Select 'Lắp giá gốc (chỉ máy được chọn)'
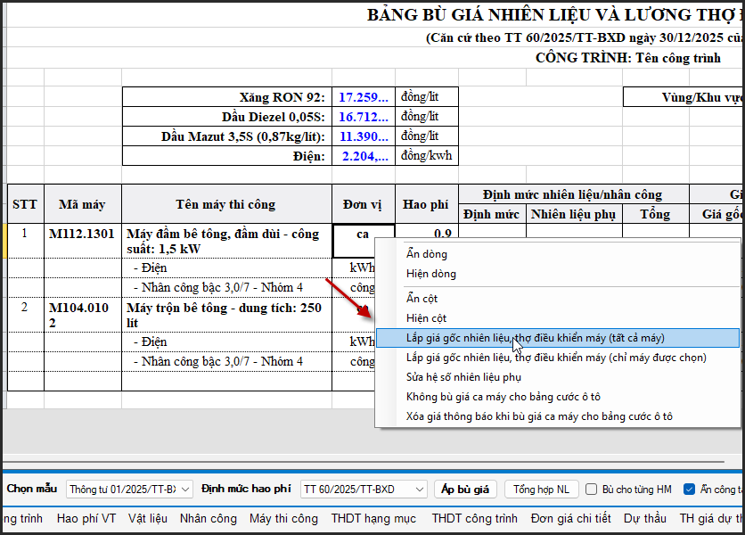Screen dimensions: 745x535 (555, 358)
